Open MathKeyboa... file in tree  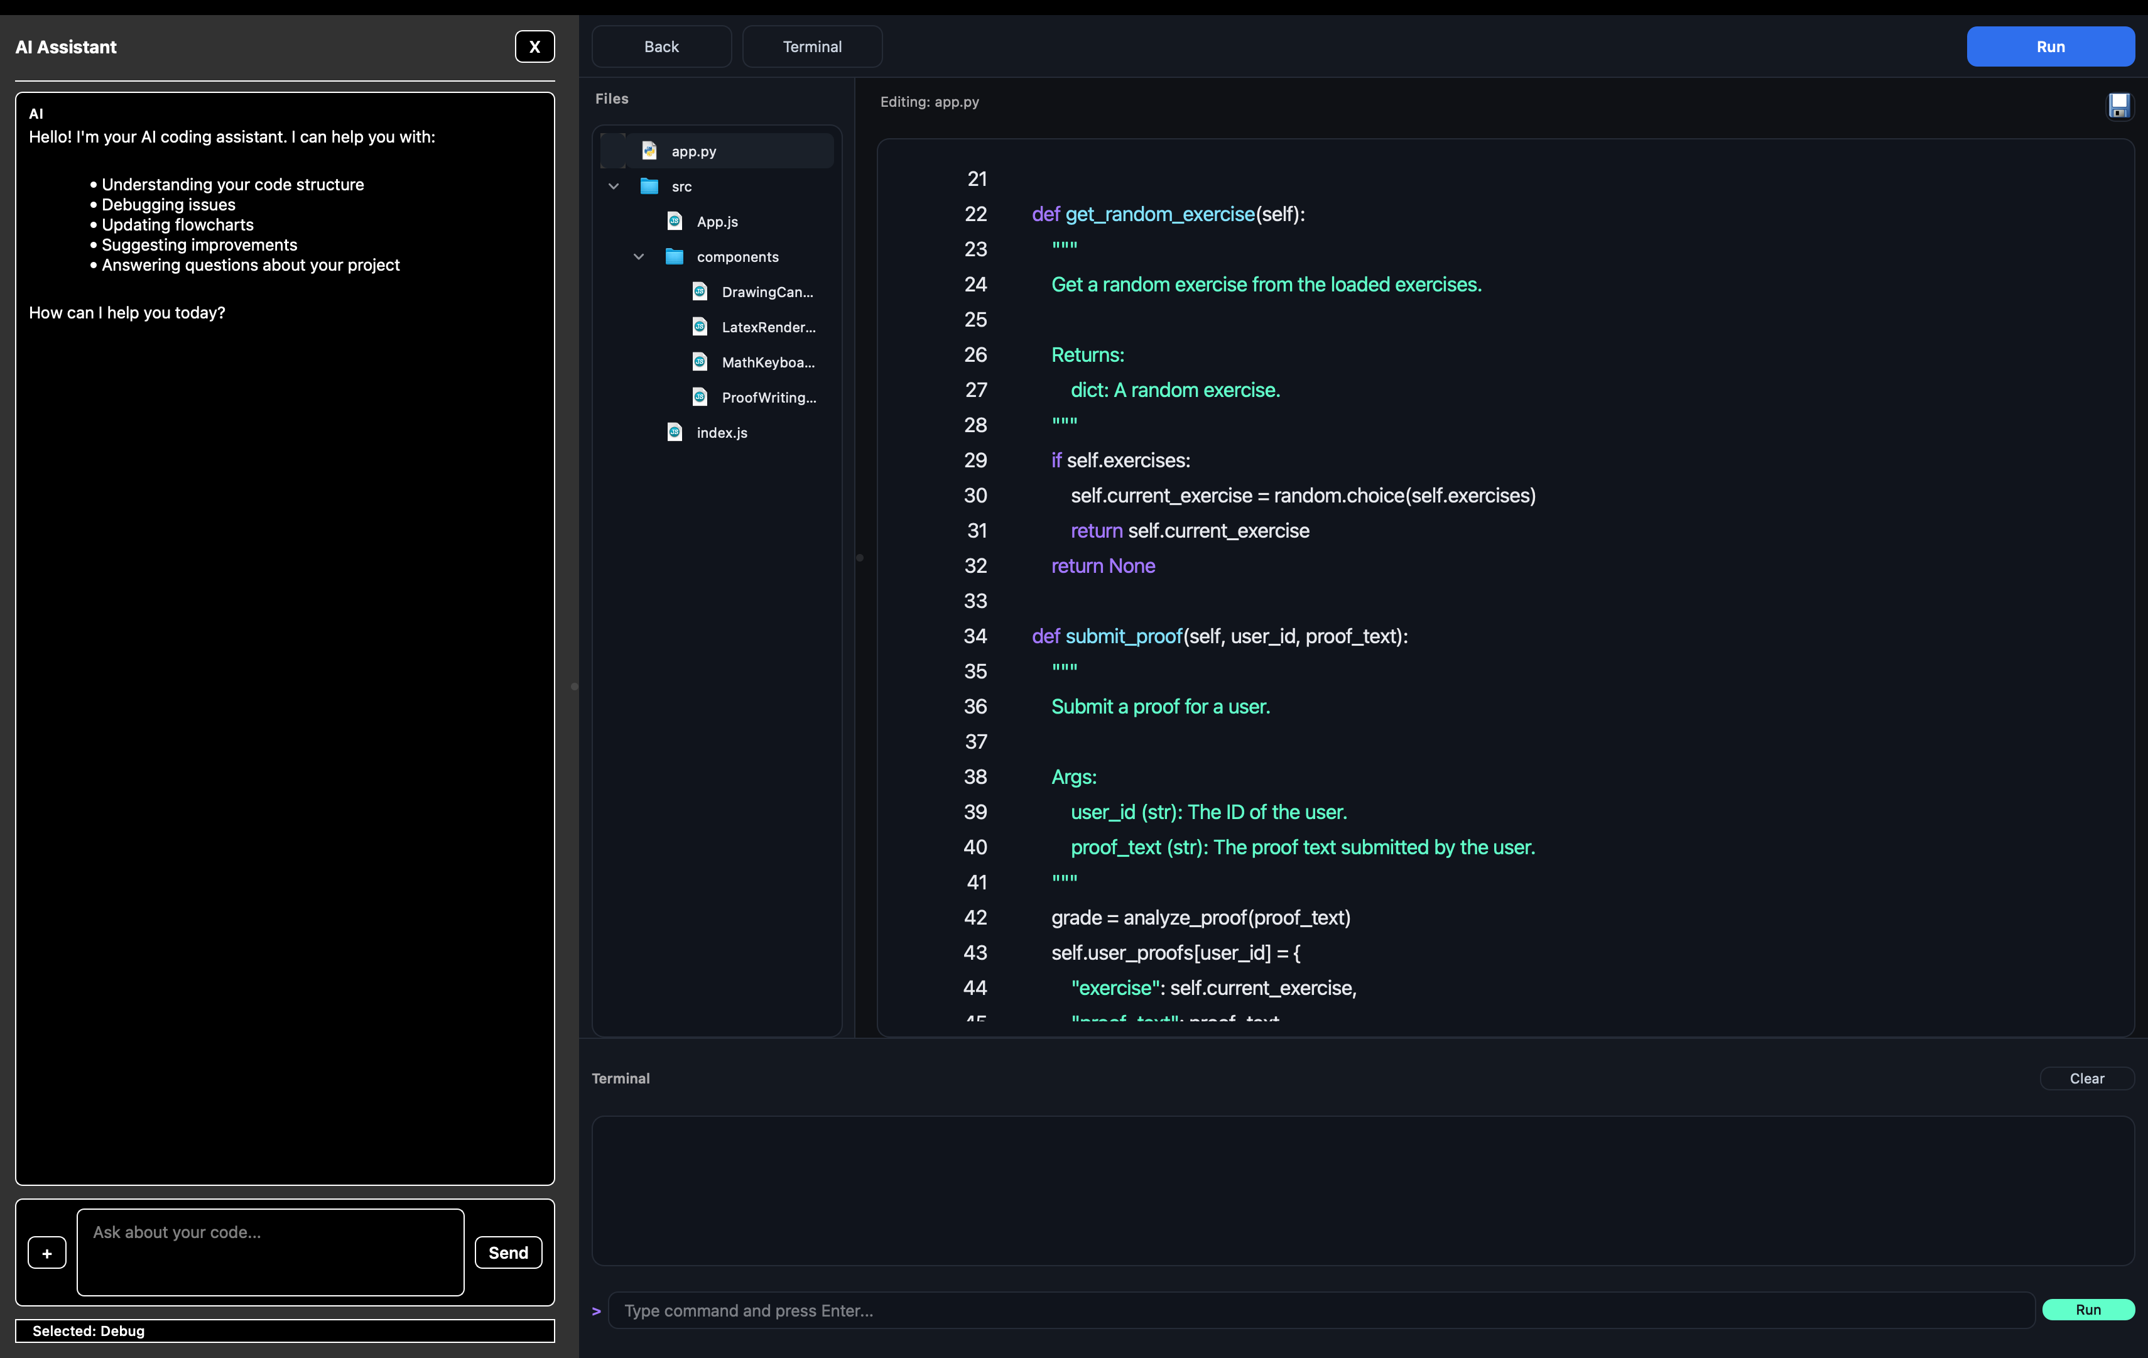[x=767, y=362]
